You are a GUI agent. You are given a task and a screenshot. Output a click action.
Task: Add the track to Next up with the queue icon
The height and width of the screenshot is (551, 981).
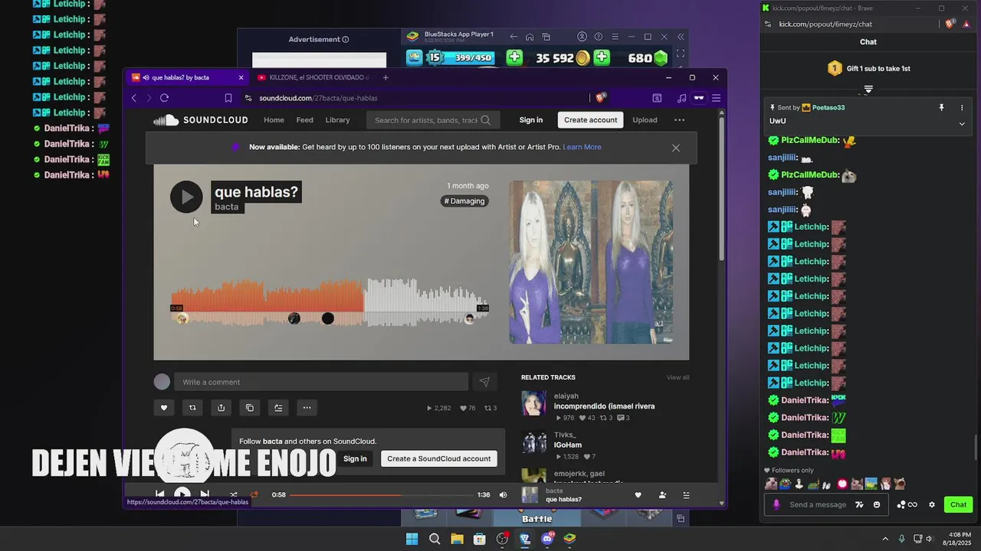(x=278, y=408)
